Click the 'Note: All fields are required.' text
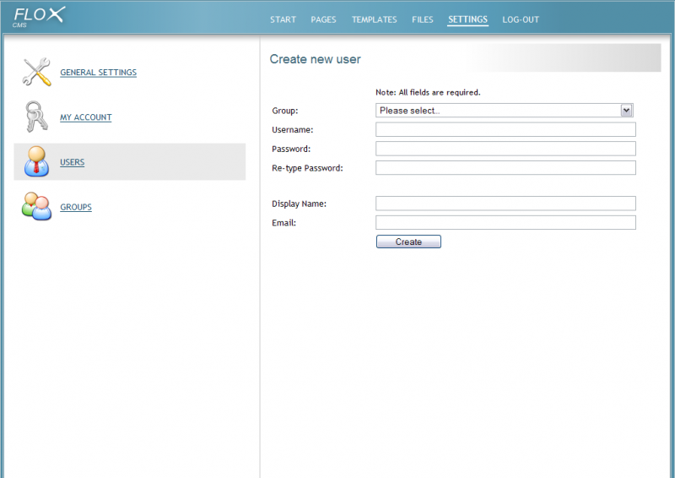The image size is (675, 478). [x=428, y=92]
